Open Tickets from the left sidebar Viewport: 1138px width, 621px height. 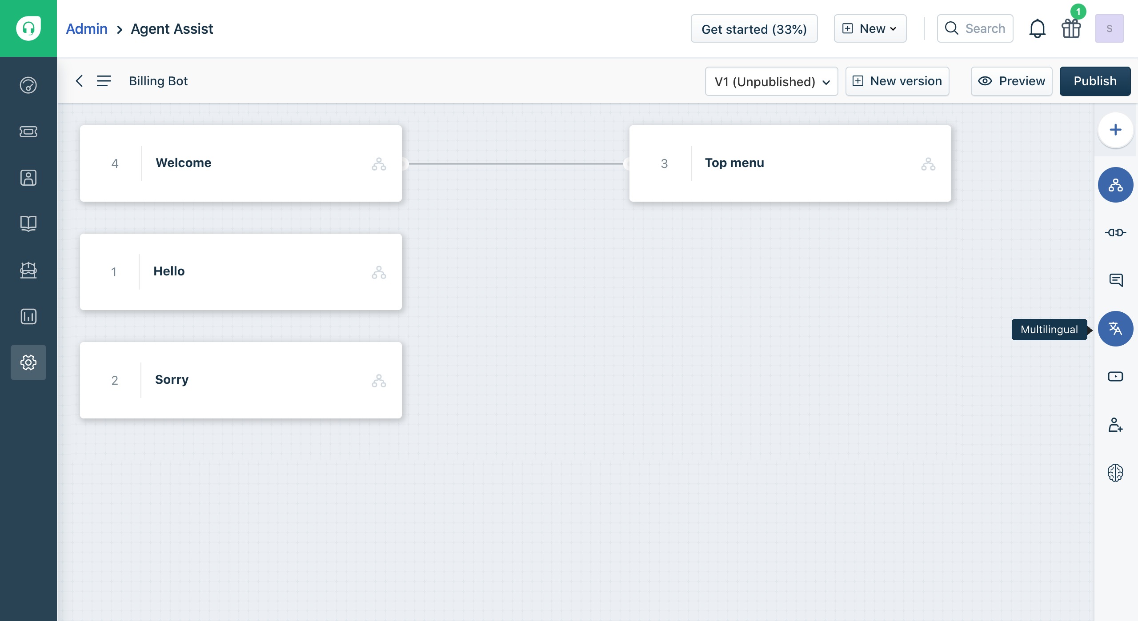point(28,131)
